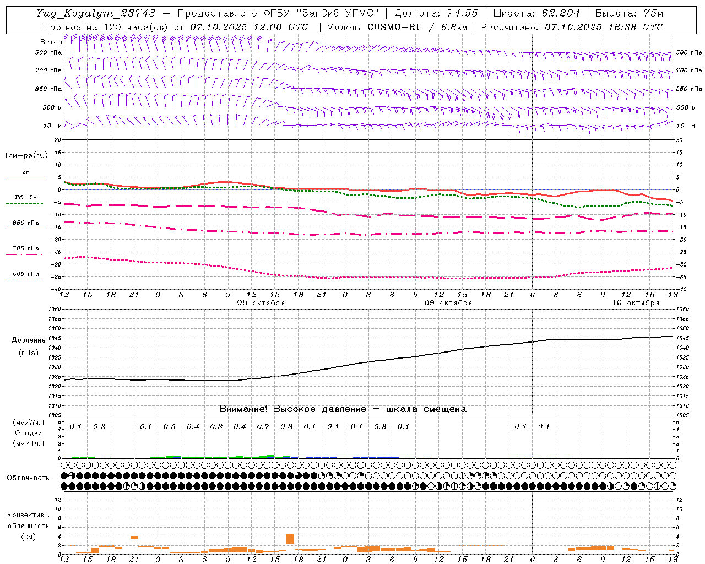Viewport: 705px width, 564px height.
Task: Click the provider text ФГБУ "ЗапСиб УГМС"
Action: (321, 13)
